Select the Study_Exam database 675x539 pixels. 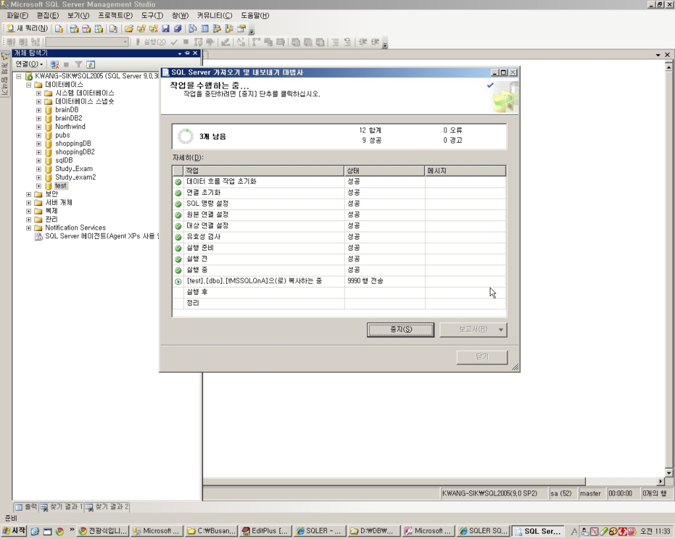[74, 169]
